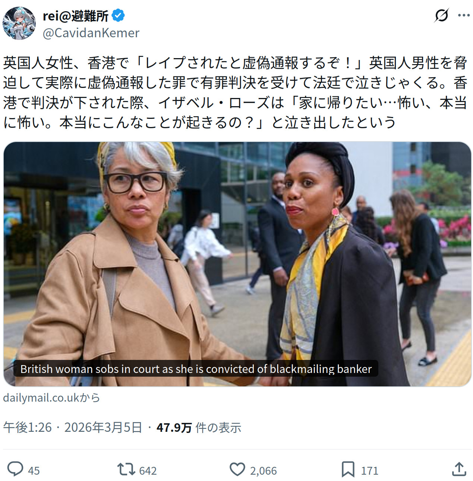
Task: Open the anime avatar profile picture
Action: click(19, 23)
